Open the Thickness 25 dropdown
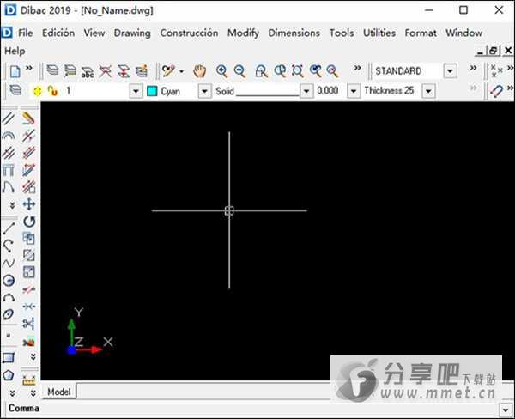Screen dimensions: 515x419 (428, 91)
